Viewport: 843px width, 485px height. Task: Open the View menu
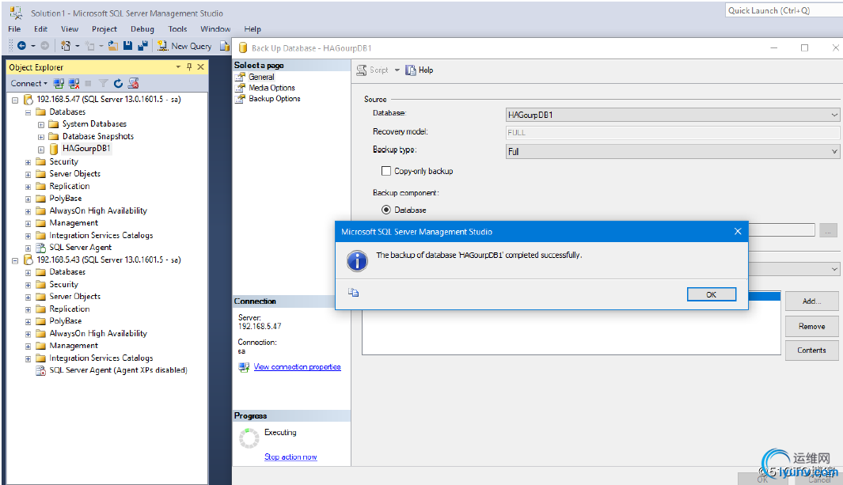point(70,29)
